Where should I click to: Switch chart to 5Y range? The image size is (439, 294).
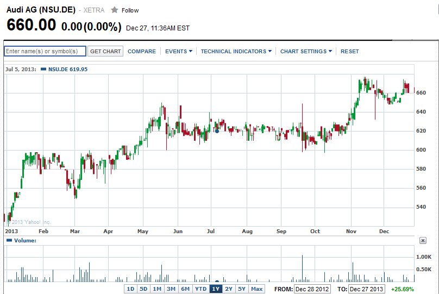pos(242,289)
